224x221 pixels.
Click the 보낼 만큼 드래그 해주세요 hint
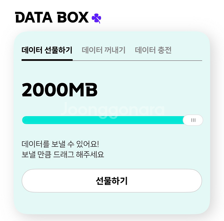point(63,154)
